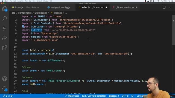175x98 pixels.
Task: Click the Ln 5, Col 16 status
Action: point(94,96)
